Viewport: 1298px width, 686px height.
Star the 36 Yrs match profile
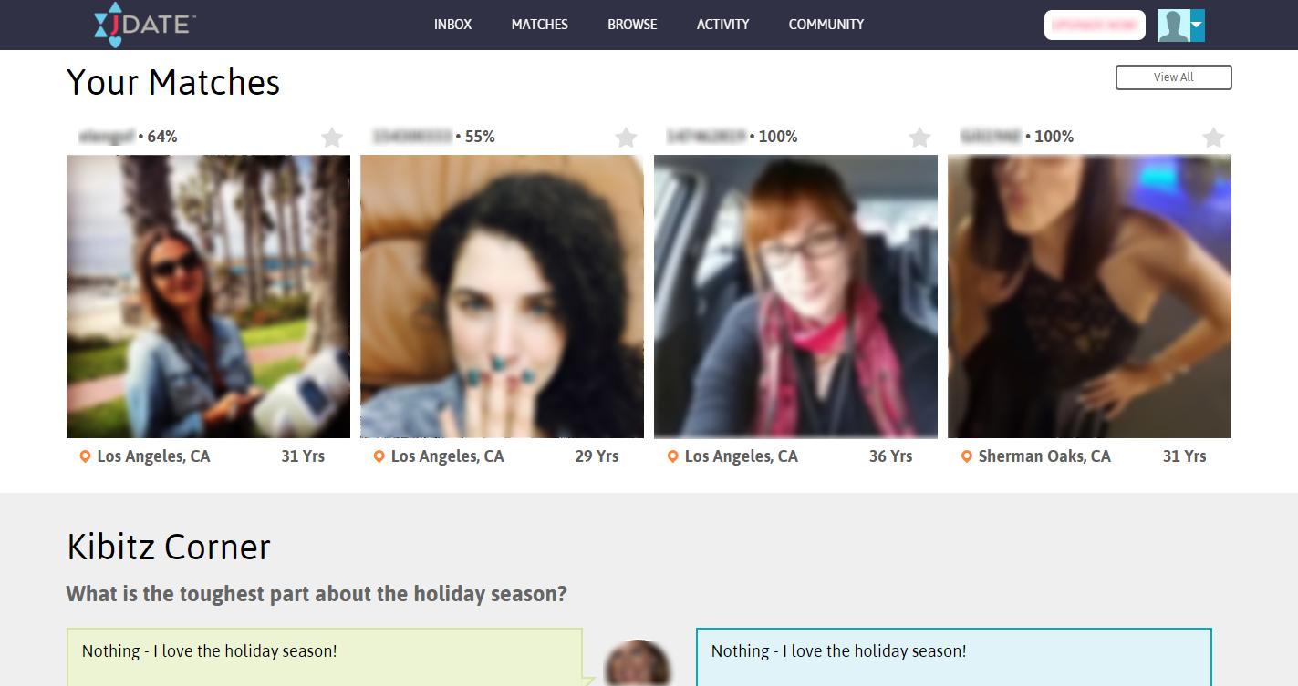919,138
